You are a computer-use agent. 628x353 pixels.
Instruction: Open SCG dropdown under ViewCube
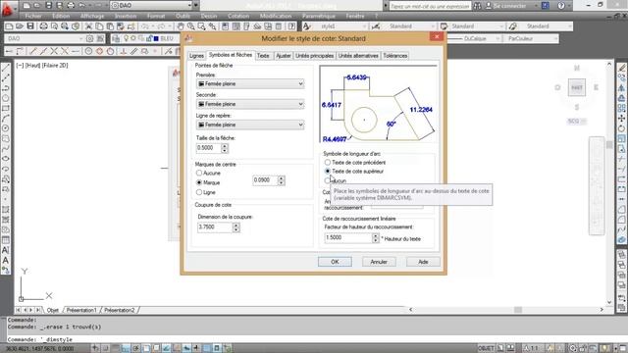point(576,121)
